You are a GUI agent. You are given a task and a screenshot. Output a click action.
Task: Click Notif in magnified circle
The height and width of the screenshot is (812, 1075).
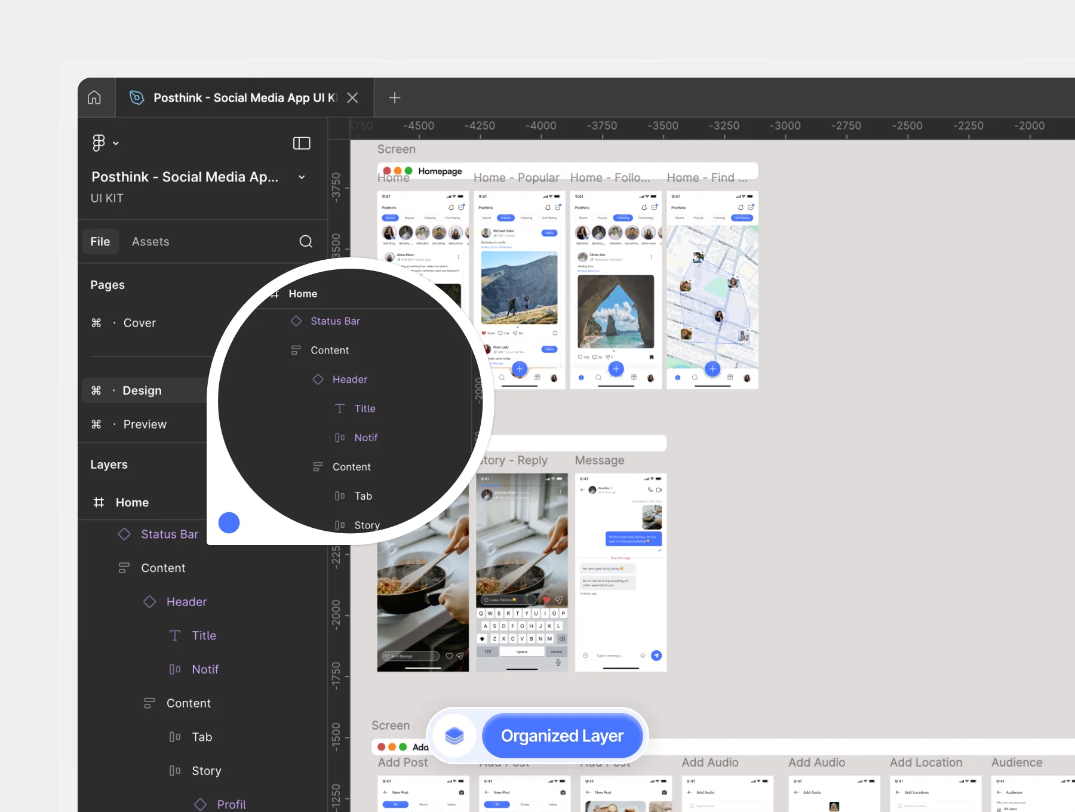(x=366, y=438)
